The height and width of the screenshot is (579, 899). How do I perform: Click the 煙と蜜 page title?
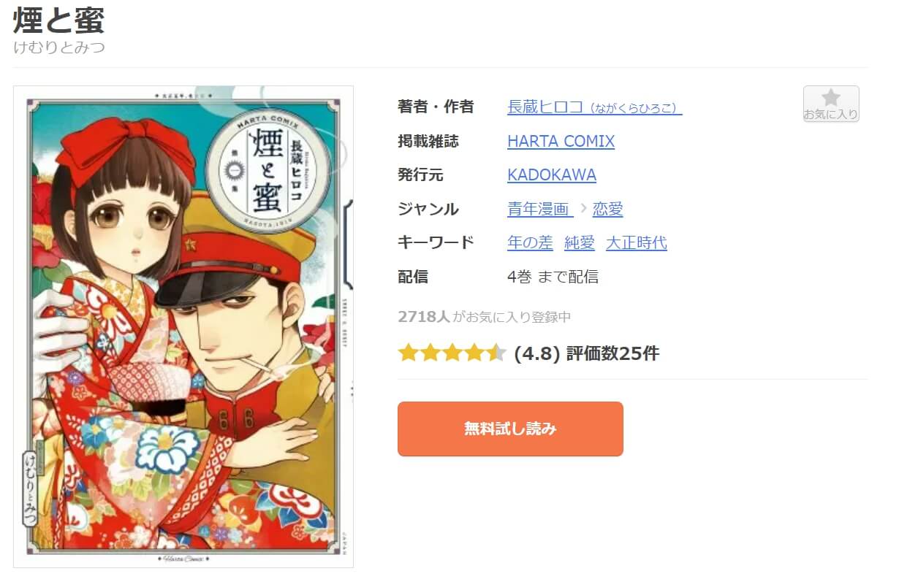point(59,20)
